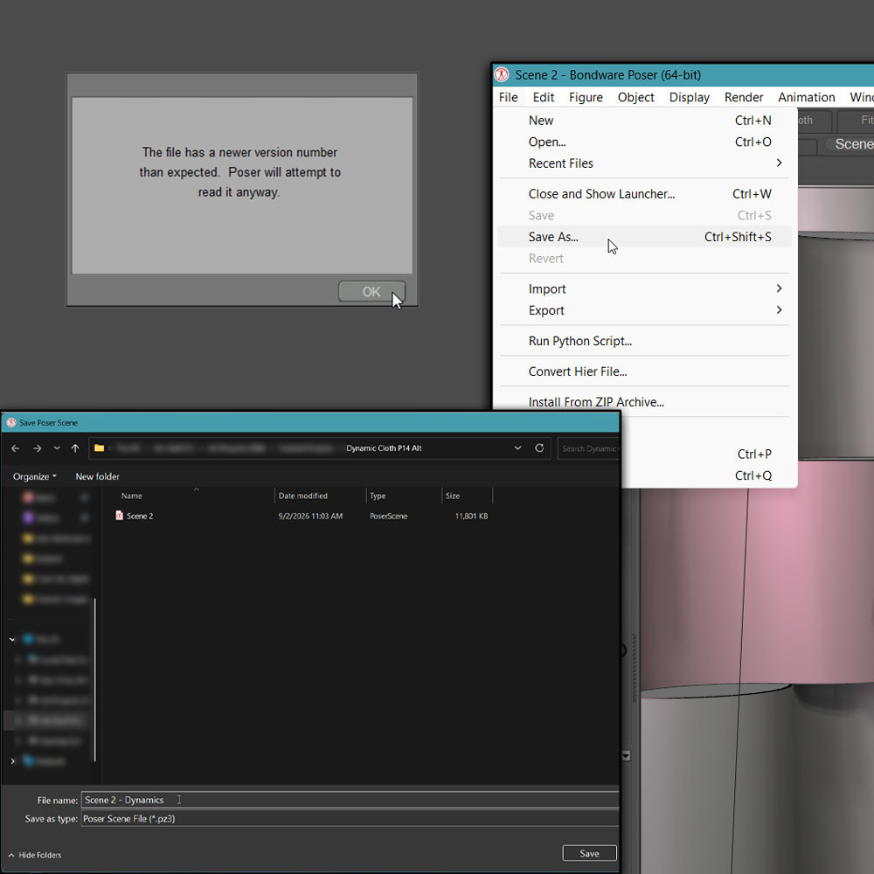Screen dimensions: 874x874
Task: Click folder icon in the address bar
Action: 100,448
